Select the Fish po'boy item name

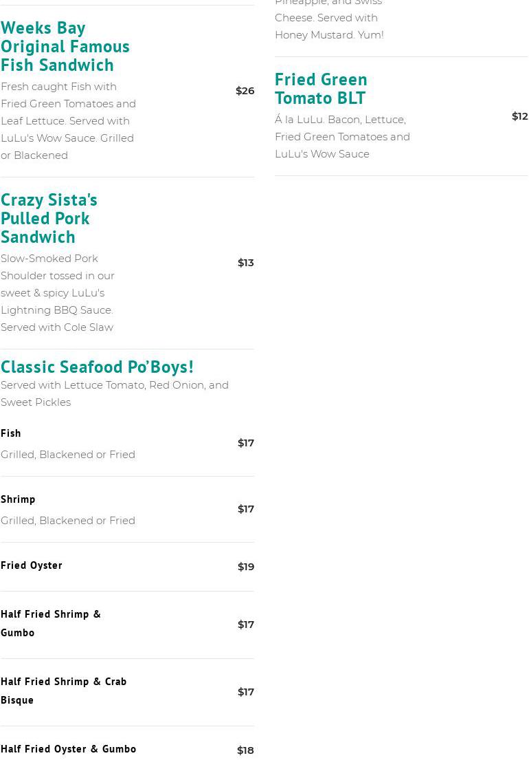tap(11, 433)
